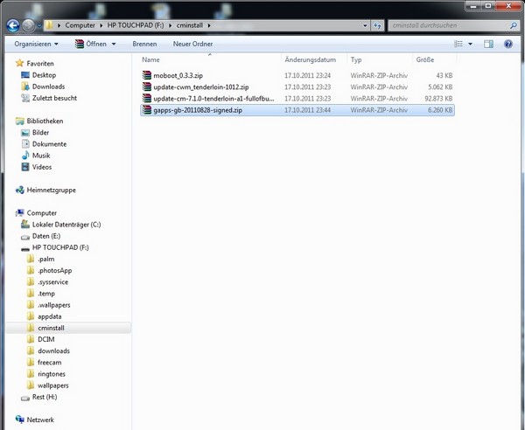This screenshot has width=525, height=430.
Task: Open recent pages dropdown beside Forward arrow
Action: 39,25
